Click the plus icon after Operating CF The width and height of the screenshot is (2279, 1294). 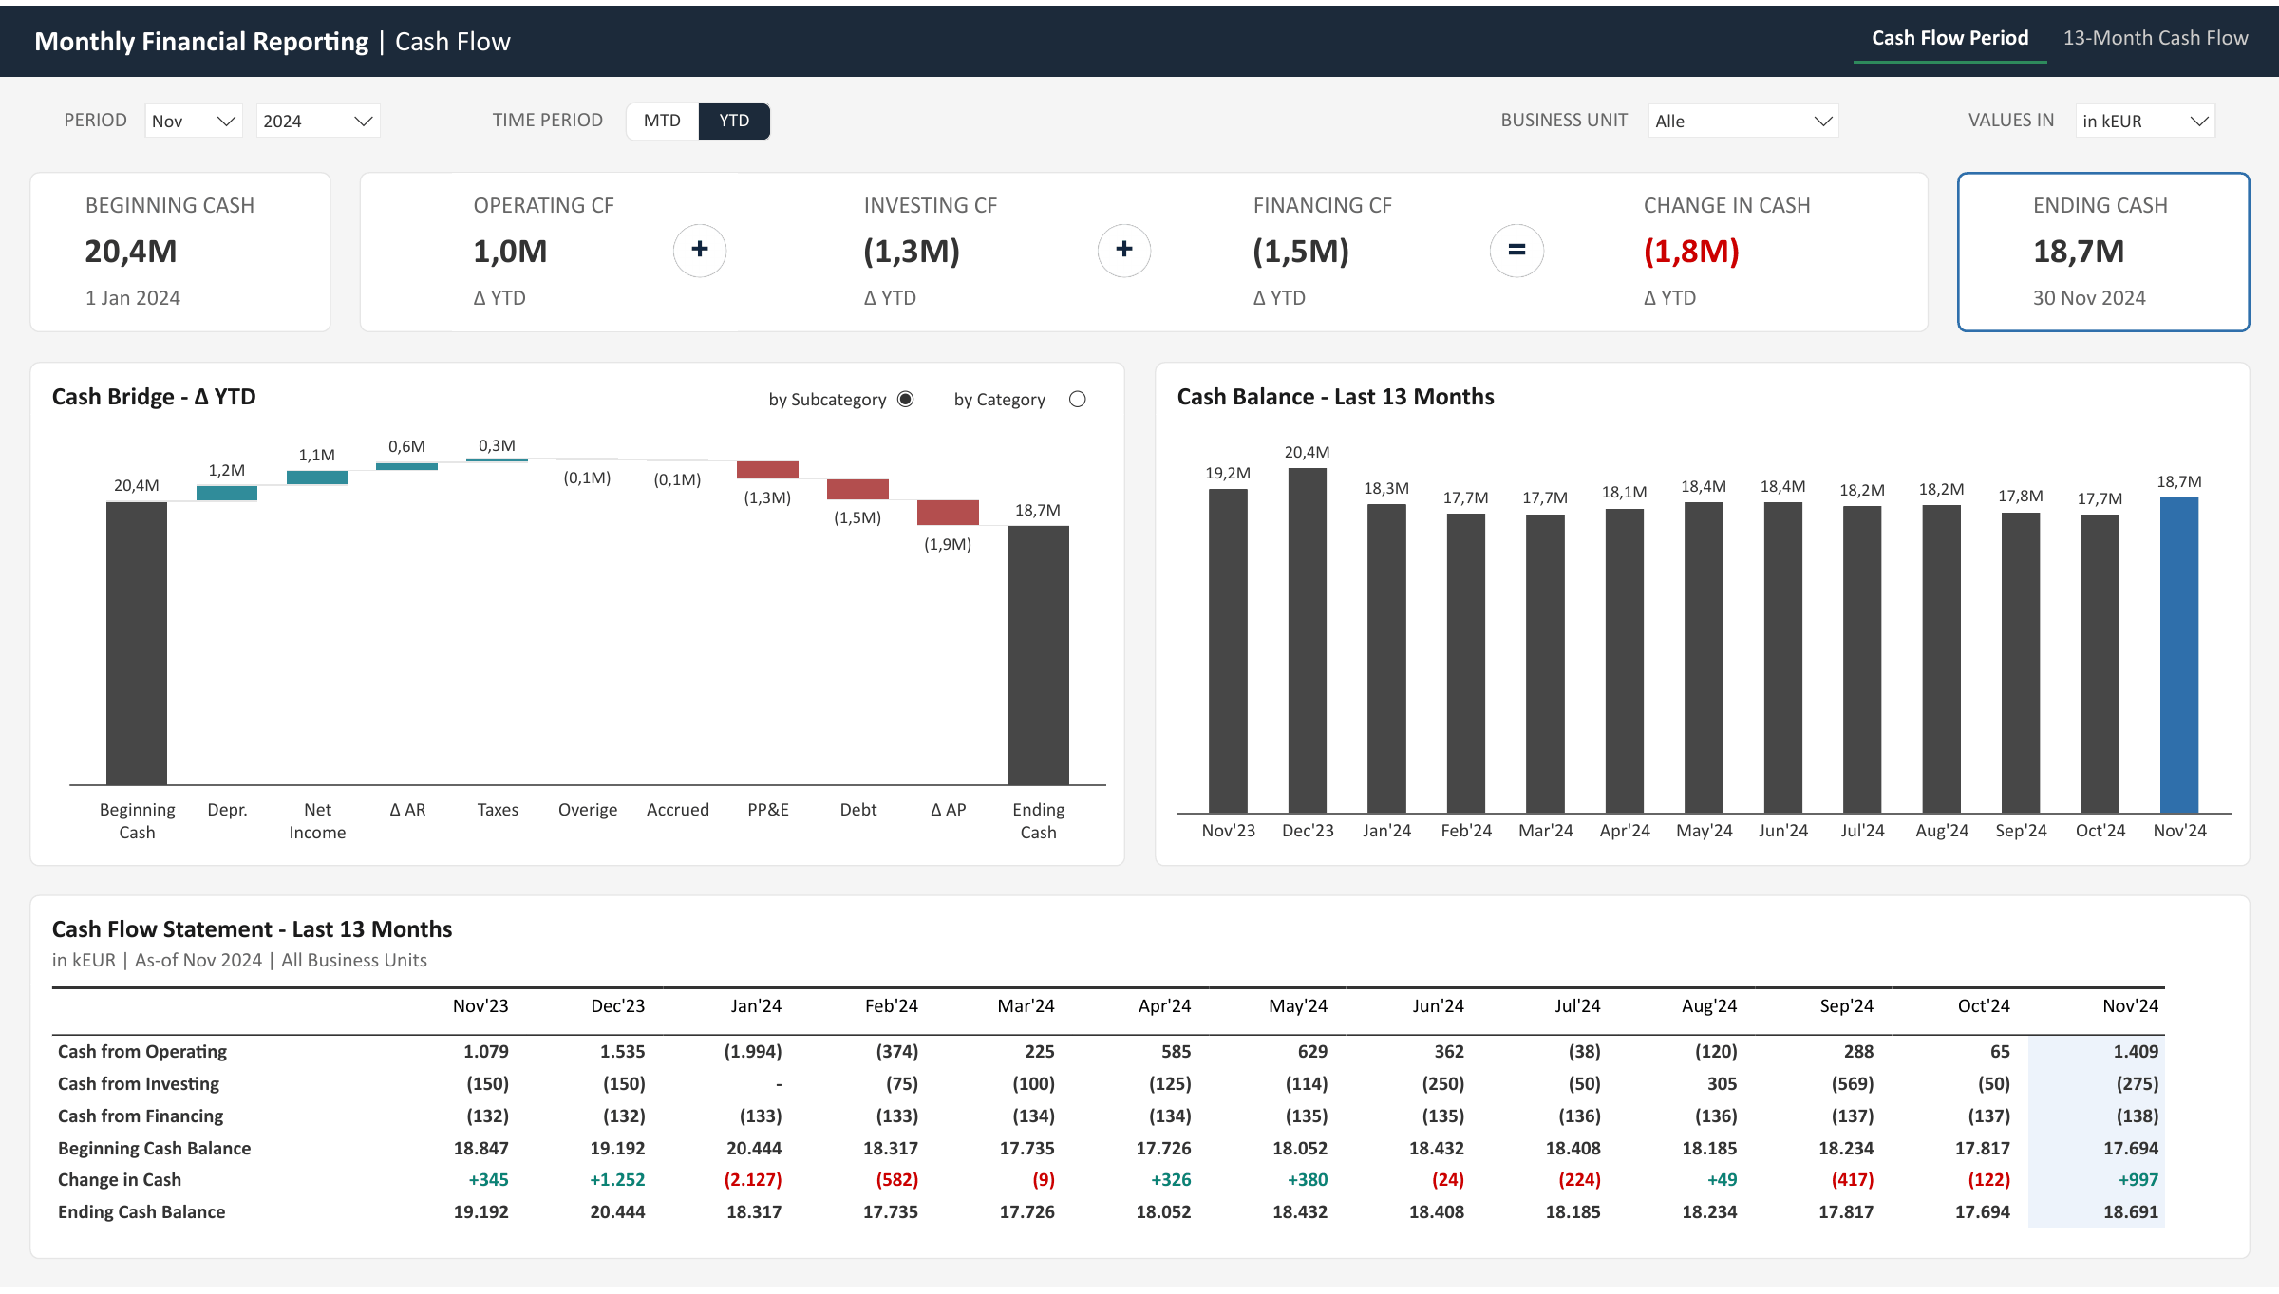[700, 251]
